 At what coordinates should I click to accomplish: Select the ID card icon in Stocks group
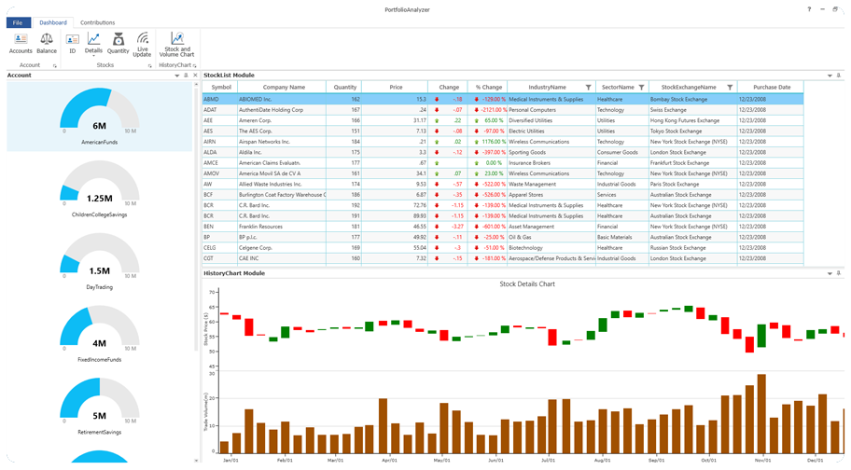point(73,41)
